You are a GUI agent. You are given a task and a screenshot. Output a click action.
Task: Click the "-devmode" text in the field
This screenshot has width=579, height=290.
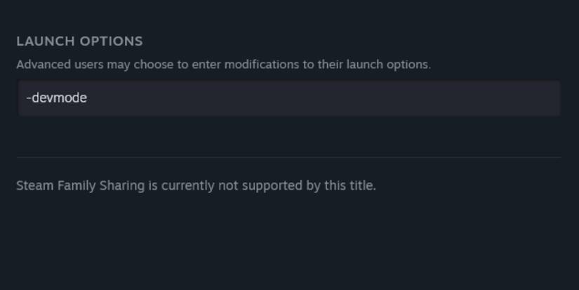point(57,98)
